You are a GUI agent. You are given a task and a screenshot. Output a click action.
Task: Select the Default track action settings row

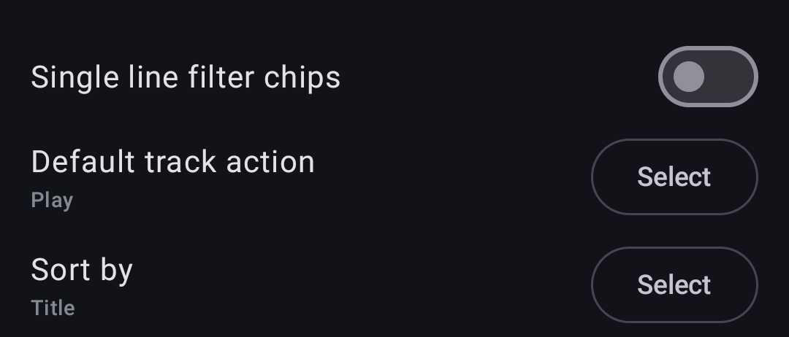(394, 177)
